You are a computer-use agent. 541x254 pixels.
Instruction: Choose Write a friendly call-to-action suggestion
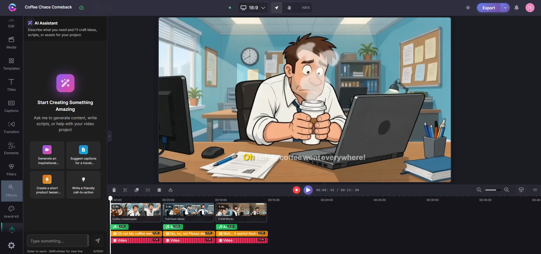(83, 185)
